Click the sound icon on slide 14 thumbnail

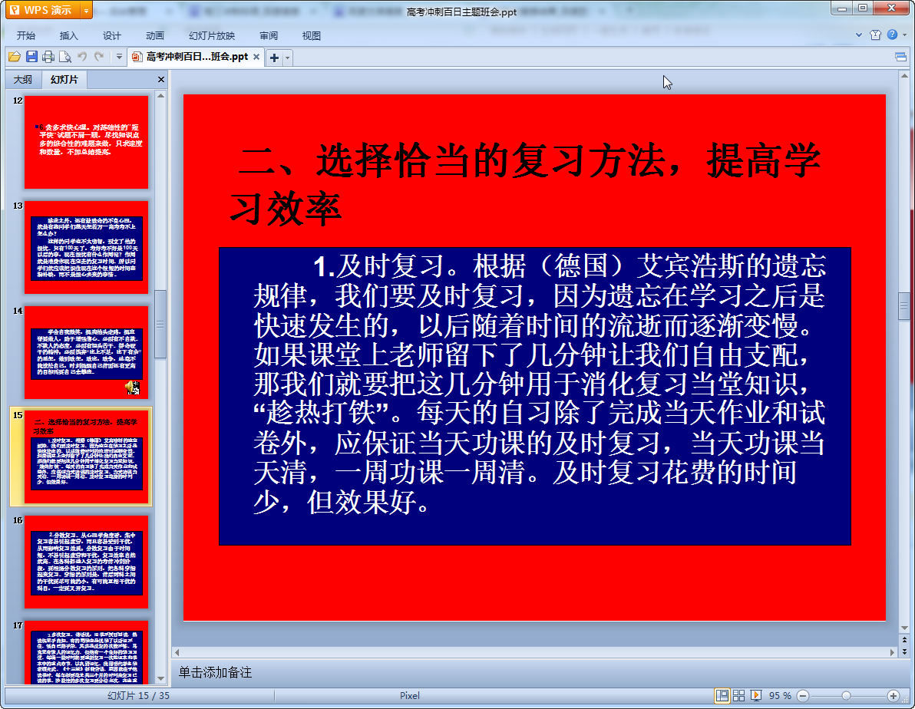[133, 387]
